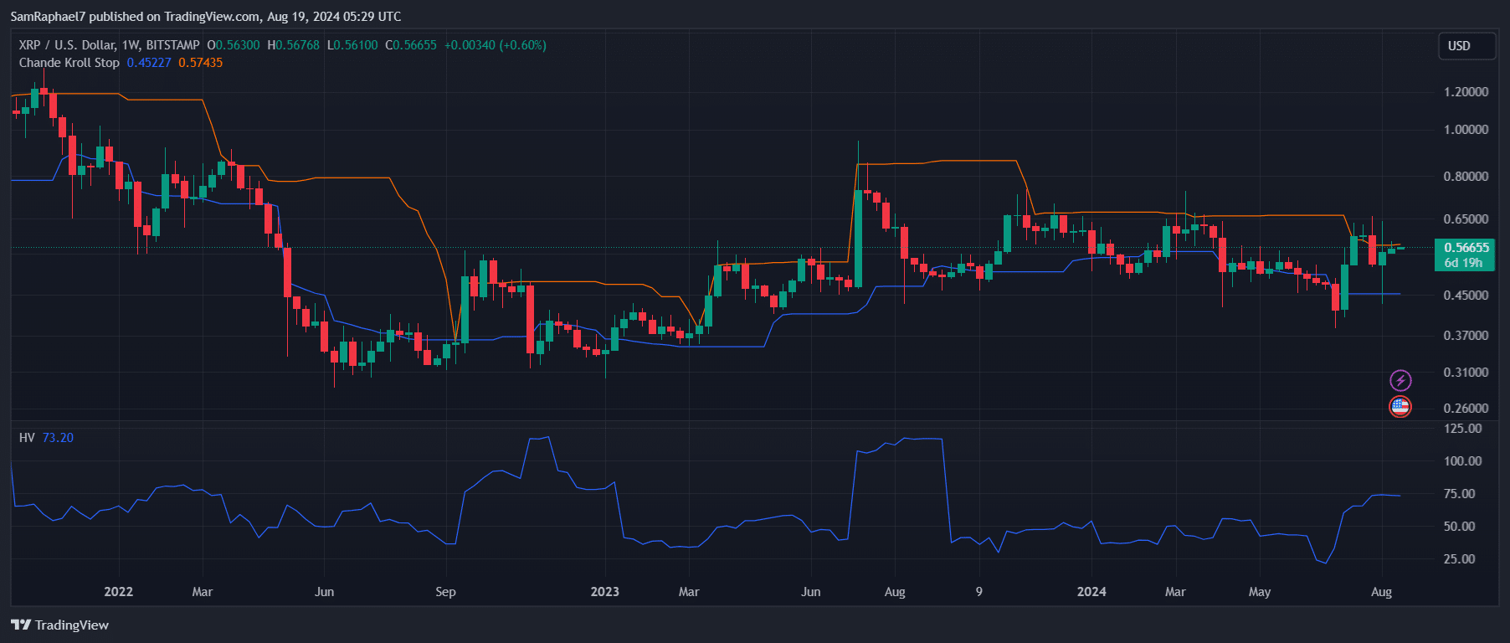Click the 25.00 HV axis label

click(1460, 559)
